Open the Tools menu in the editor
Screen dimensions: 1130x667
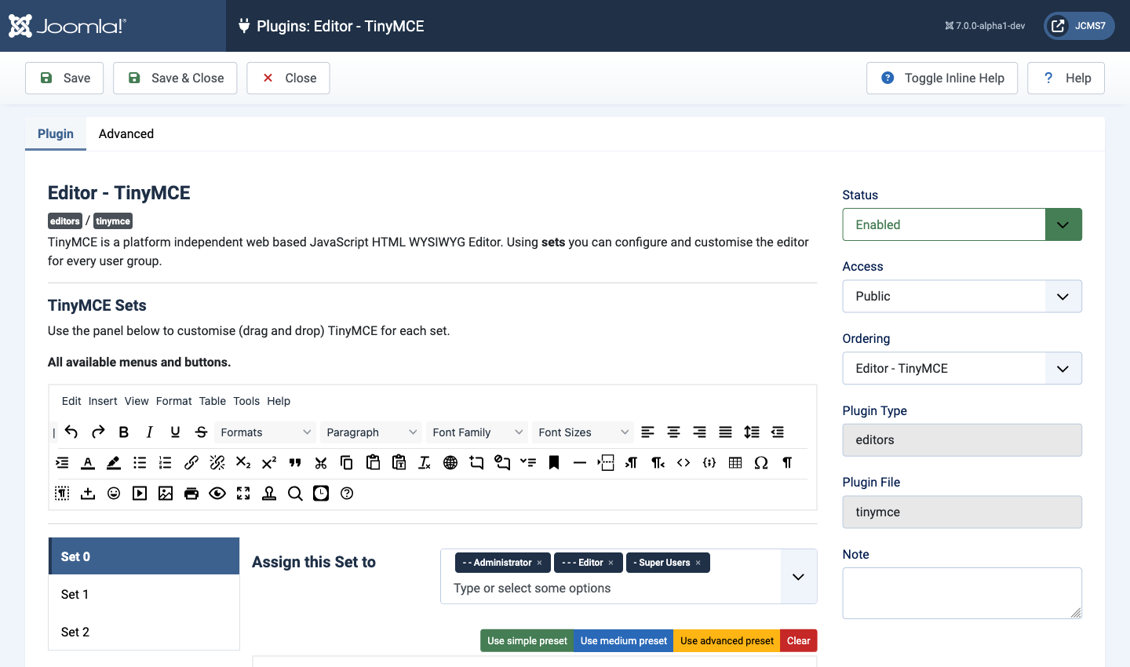(246, 401)
